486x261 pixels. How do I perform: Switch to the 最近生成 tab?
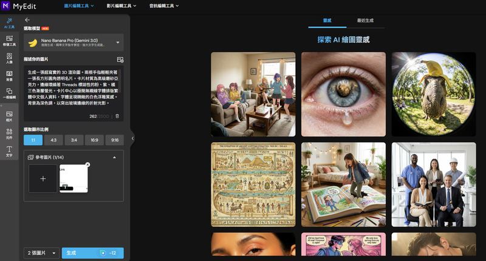point(366,21)
